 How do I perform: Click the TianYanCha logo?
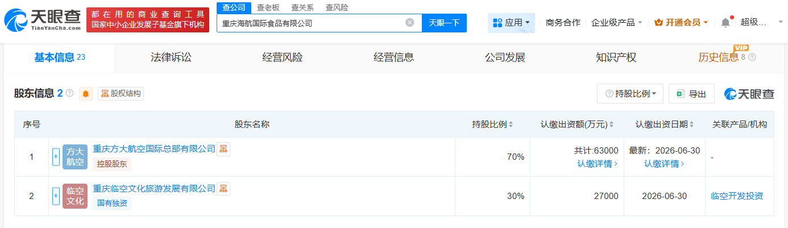click(x=43, y=20)
